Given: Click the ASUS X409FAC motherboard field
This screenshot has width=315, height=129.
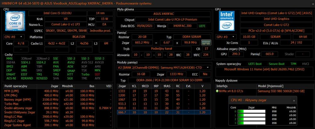Looking at the screenshot, I should click(x=164, y=14).
